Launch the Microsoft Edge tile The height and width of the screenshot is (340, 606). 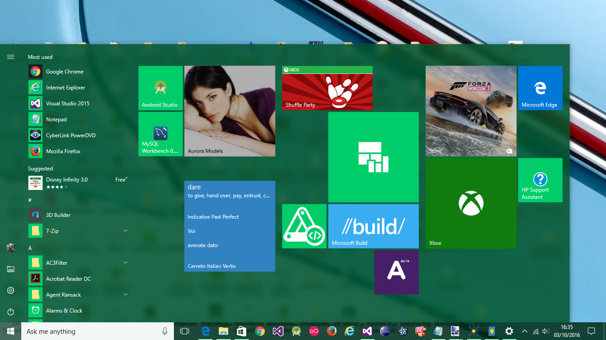pyautogui.click(x=540, y=88)
